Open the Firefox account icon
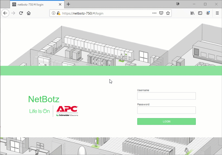Screen dimensions: 222x155 (208, 13)
